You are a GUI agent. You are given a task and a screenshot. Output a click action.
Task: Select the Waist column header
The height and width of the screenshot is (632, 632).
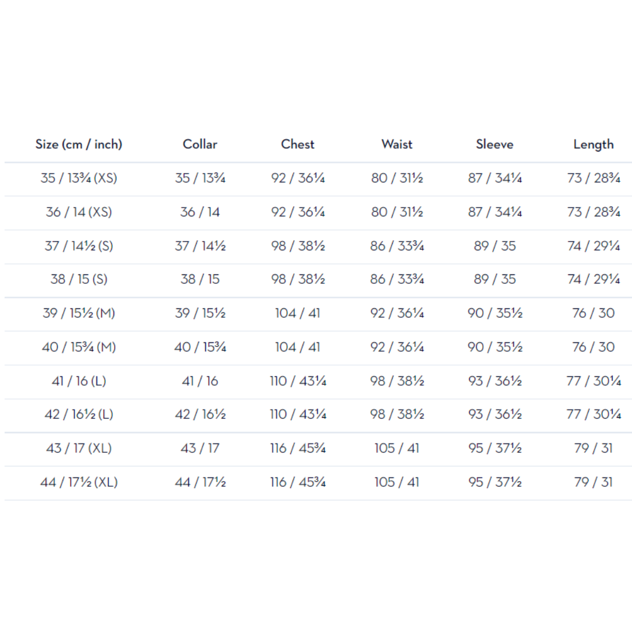coord(397,145)
